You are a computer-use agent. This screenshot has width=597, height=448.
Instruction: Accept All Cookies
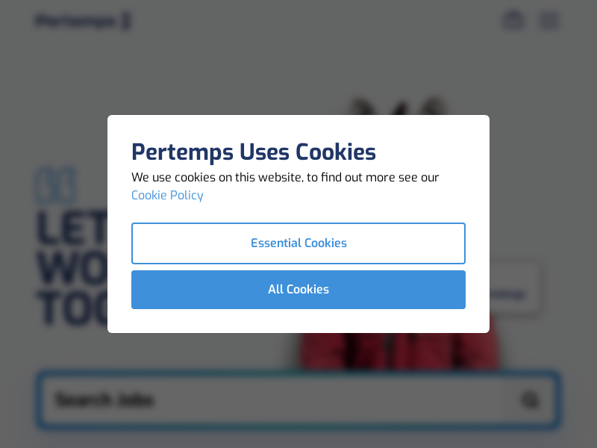point(298,290)
